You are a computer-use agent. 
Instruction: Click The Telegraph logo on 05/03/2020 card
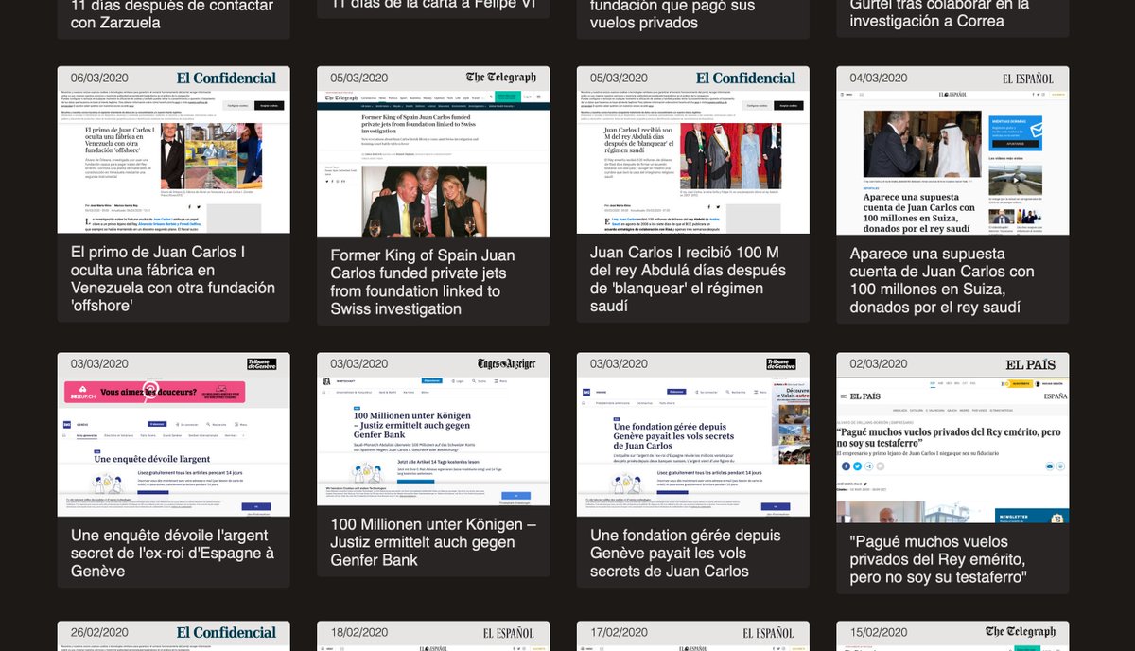click(x=500, y=78)
